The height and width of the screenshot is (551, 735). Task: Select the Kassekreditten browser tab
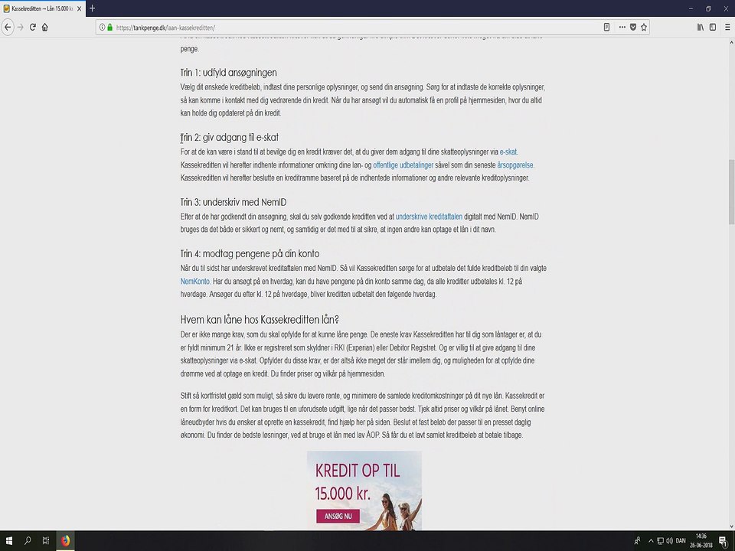(43, 9)
